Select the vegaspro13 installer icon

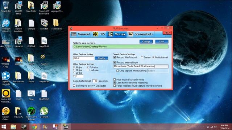[57, 7]
